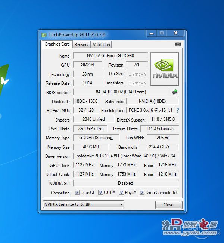Close GPU-Z with the X button
Image resolution: width=224 pixels, height=243 pixels.
[175, 33]
